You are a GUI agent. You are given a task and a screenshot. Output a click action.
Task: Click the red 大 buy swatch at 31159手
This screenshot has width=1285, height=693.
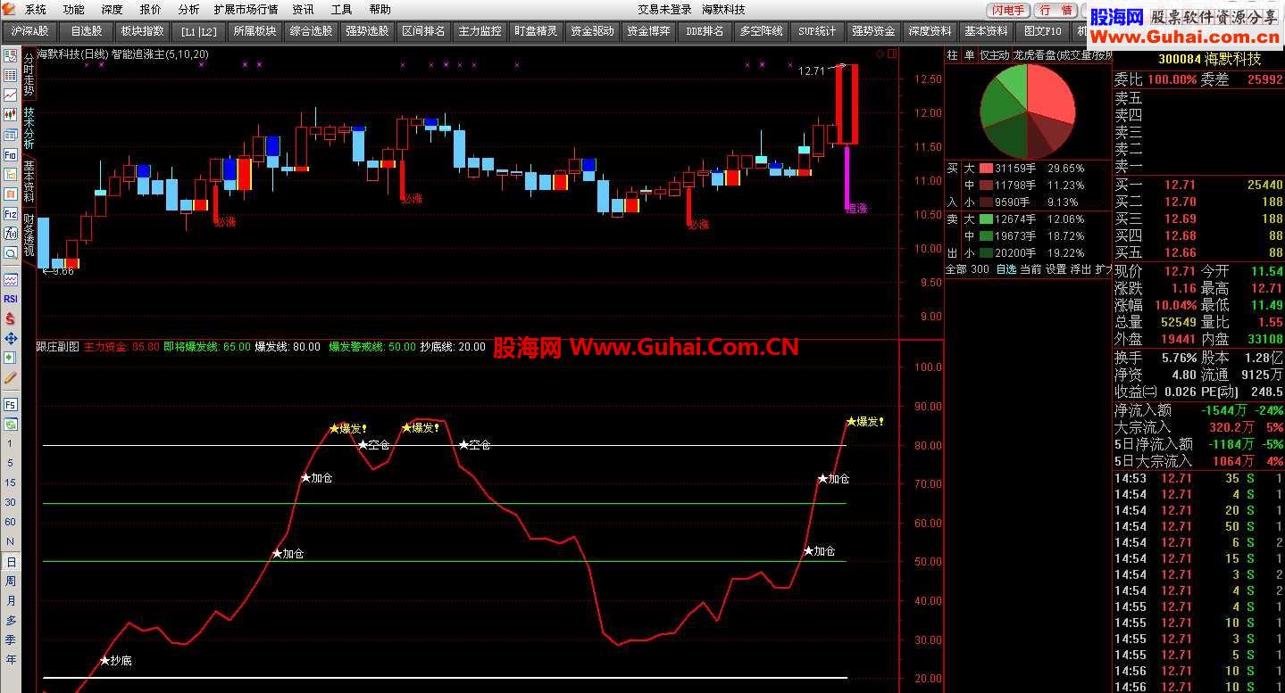coord(986,169)
